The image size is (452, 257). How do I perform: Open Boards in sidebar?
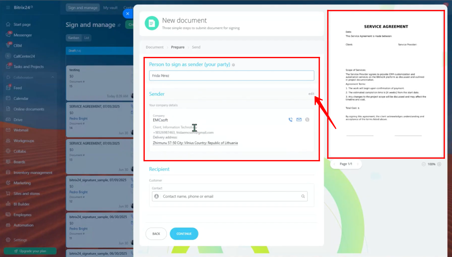coord(19,162)
